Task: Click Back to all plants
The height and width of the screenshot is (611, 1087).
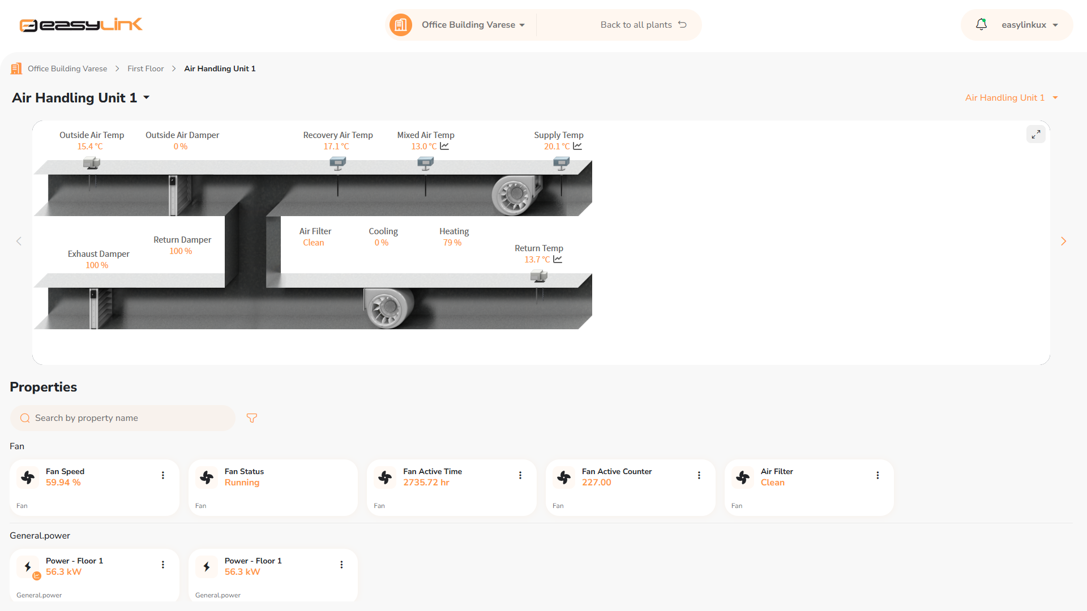Action: coord(643,25)
